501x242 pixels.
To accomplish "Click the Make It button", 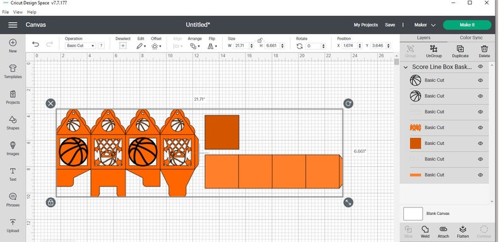I will (x=467, y=25).
